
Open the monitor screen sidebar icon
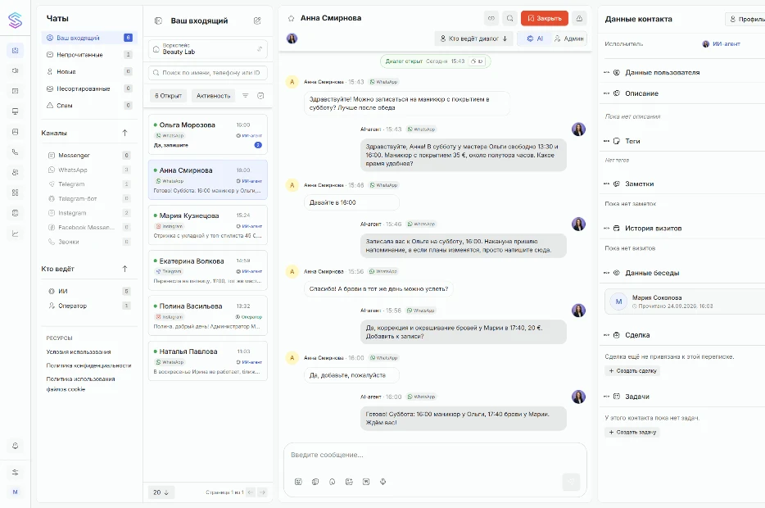pos(15,111)
